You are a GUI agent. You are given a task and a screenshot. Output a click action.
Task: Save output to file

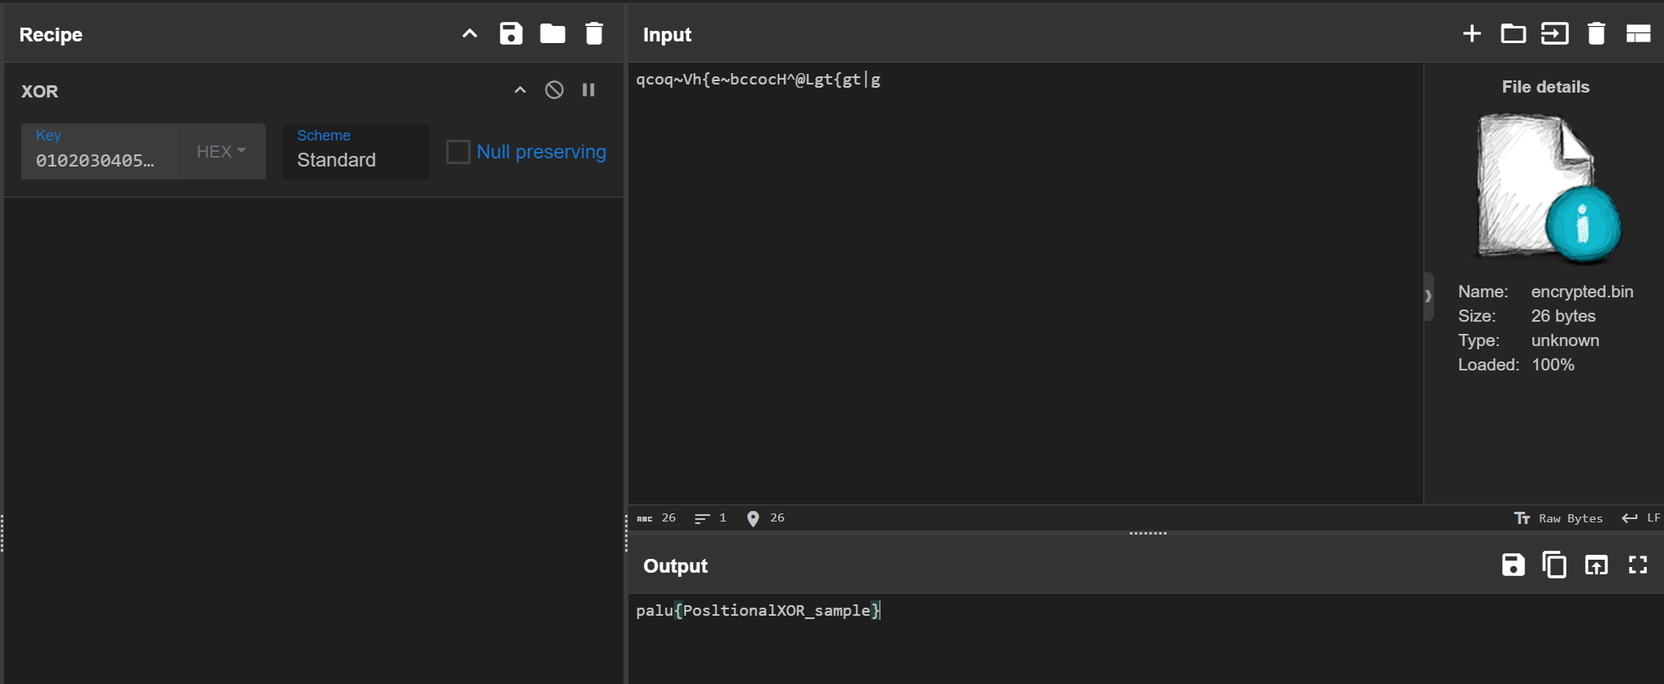(1513, 565)
